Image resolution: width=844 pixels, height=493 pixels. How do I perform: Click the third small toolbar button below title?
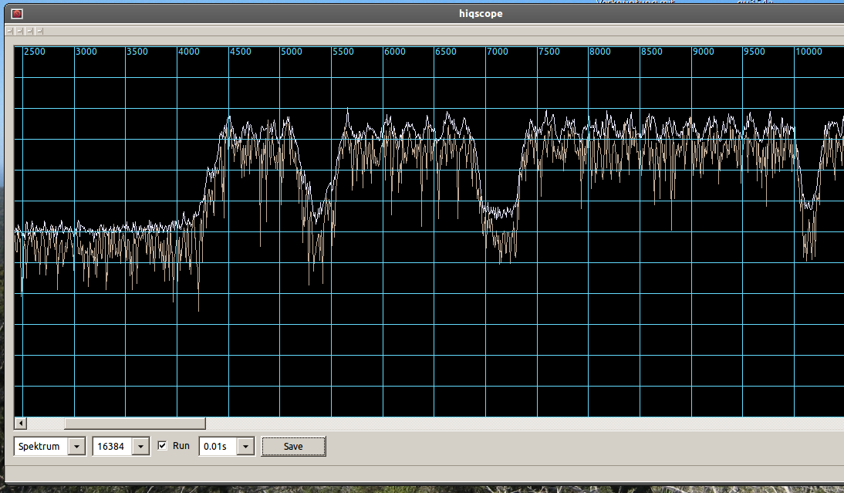coord(29,31)
